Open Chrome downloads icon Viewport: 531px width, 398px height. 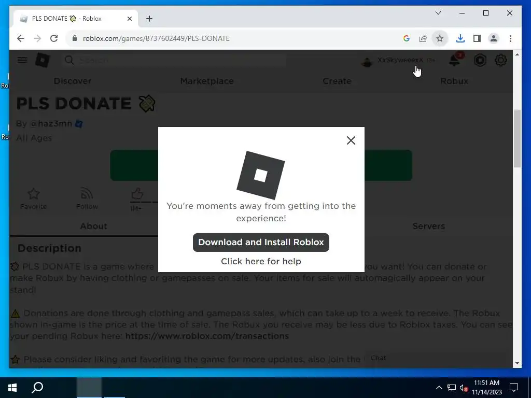pos(460,38)
